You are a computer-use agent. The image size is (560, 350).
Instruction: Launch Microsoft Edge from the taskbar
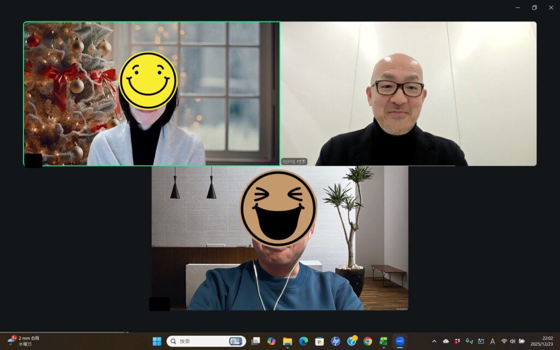(304, 341)
